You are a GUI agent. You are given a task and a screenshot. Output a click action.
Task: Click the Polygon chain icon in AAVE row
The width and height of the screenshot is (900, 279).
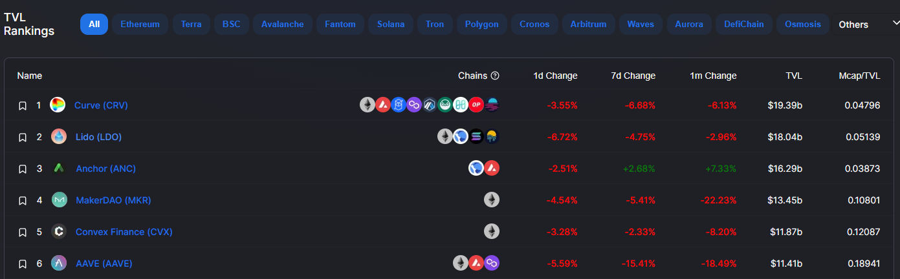492,263
